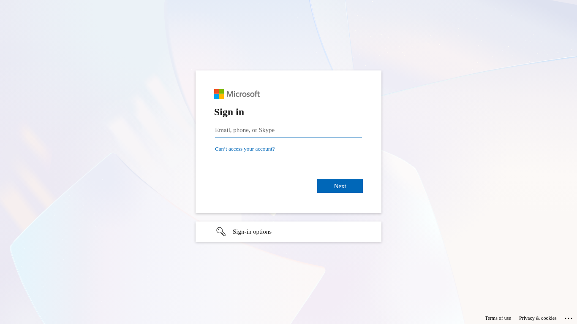This screenshot has width=577, height=324.
Task: Click the red square of the Microsoft logo
Action: click(x=216, y=91)
